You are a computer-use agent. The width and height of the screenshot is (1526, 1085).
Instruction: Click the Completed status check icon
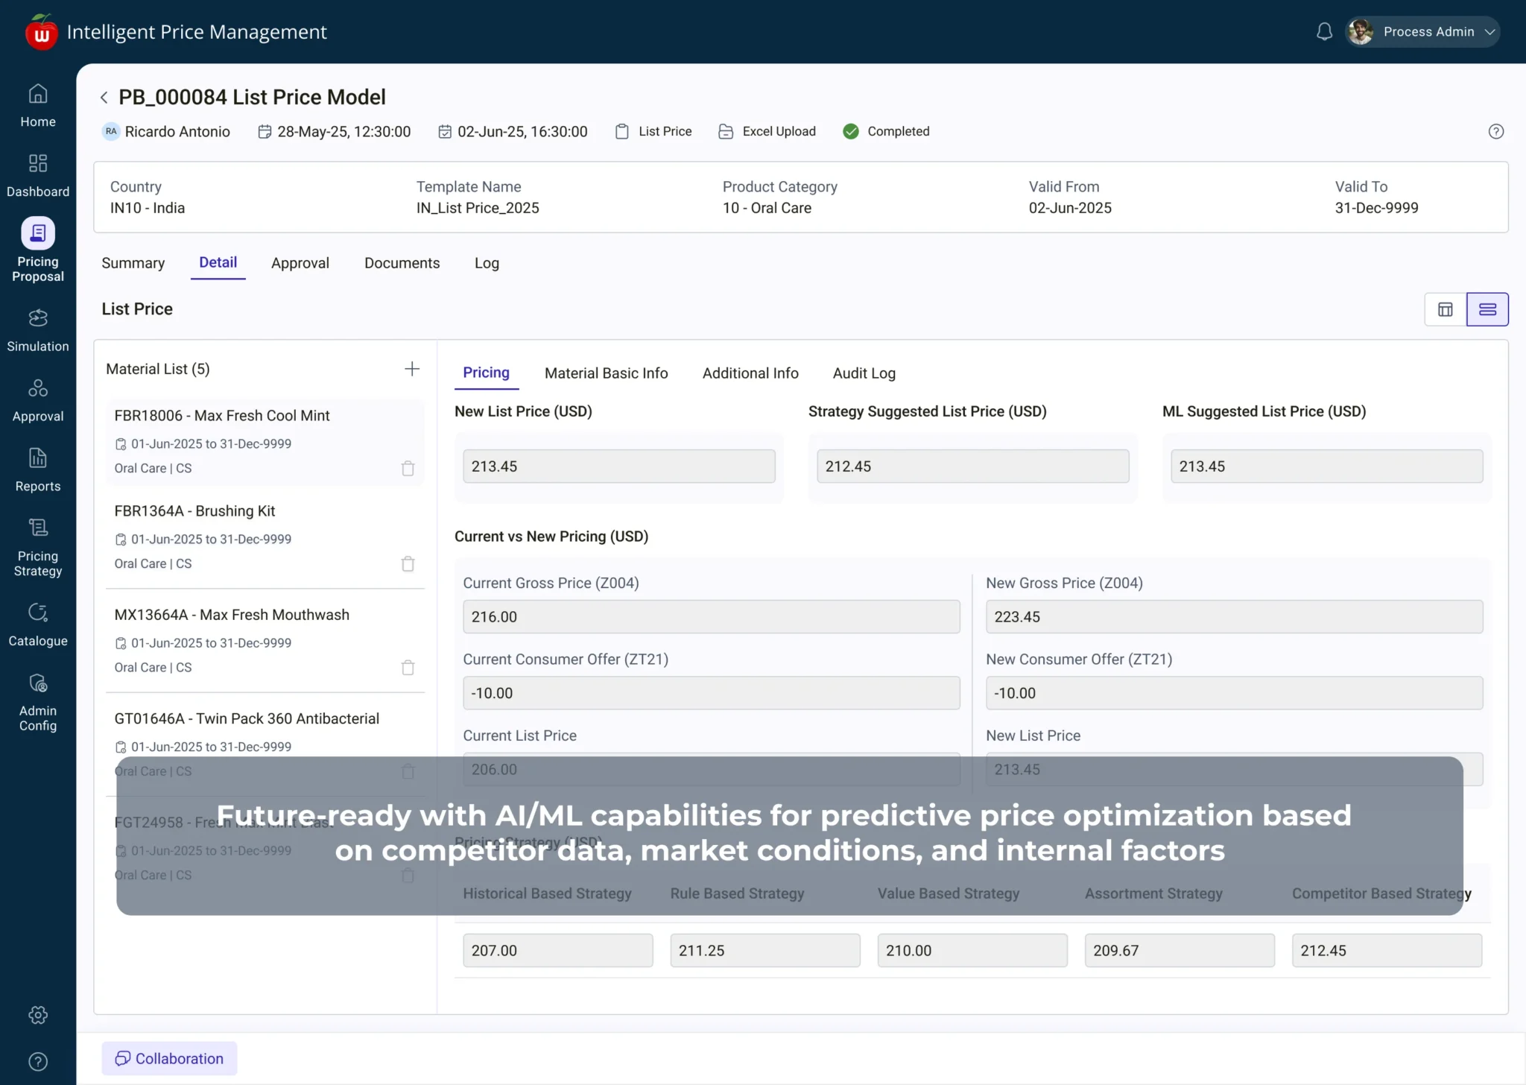coord(851,131)
